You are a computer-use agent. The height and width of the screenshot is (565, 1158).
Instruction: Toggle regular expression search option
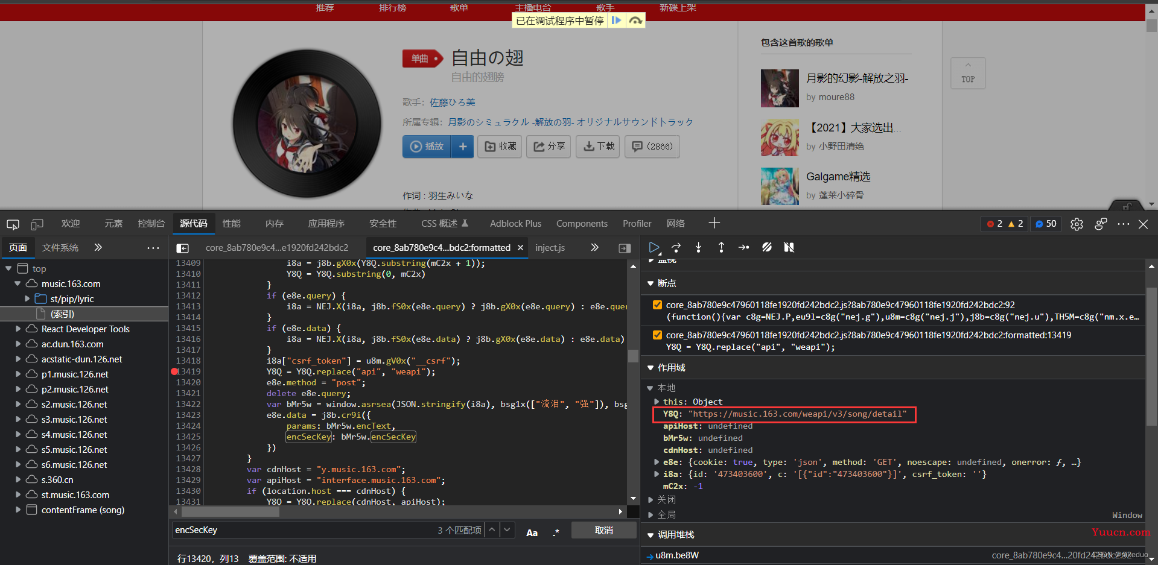pyautogui.click(x=556, y=532)
